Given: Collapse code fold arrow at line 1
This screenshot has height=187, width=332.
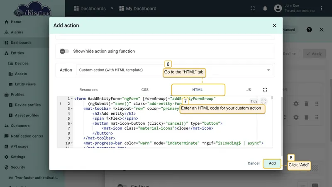Looking at the screenshot, I should pos(72,99).
